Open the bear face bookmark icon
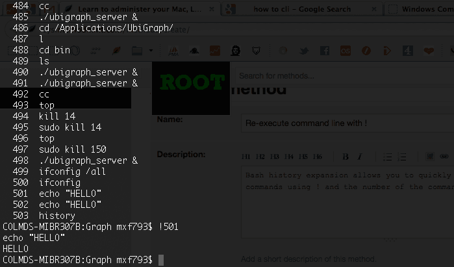The height and width of the screenshot is (267, 454). coord(257,51)
